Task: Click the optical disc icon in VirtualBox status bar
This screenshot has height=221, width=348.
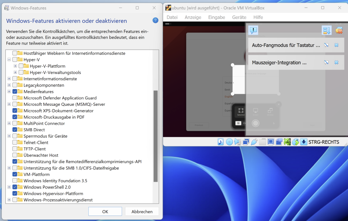Action: click(x=229, y=142)
